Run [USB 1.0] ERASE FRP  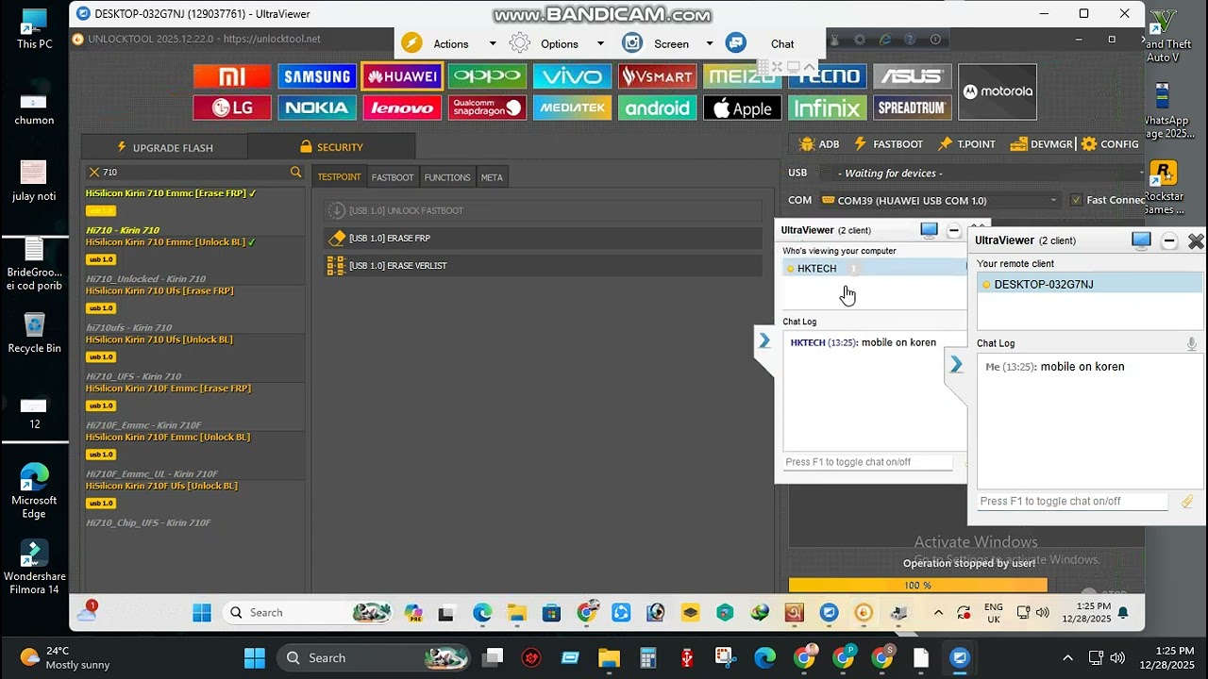[x=543, y=239]
